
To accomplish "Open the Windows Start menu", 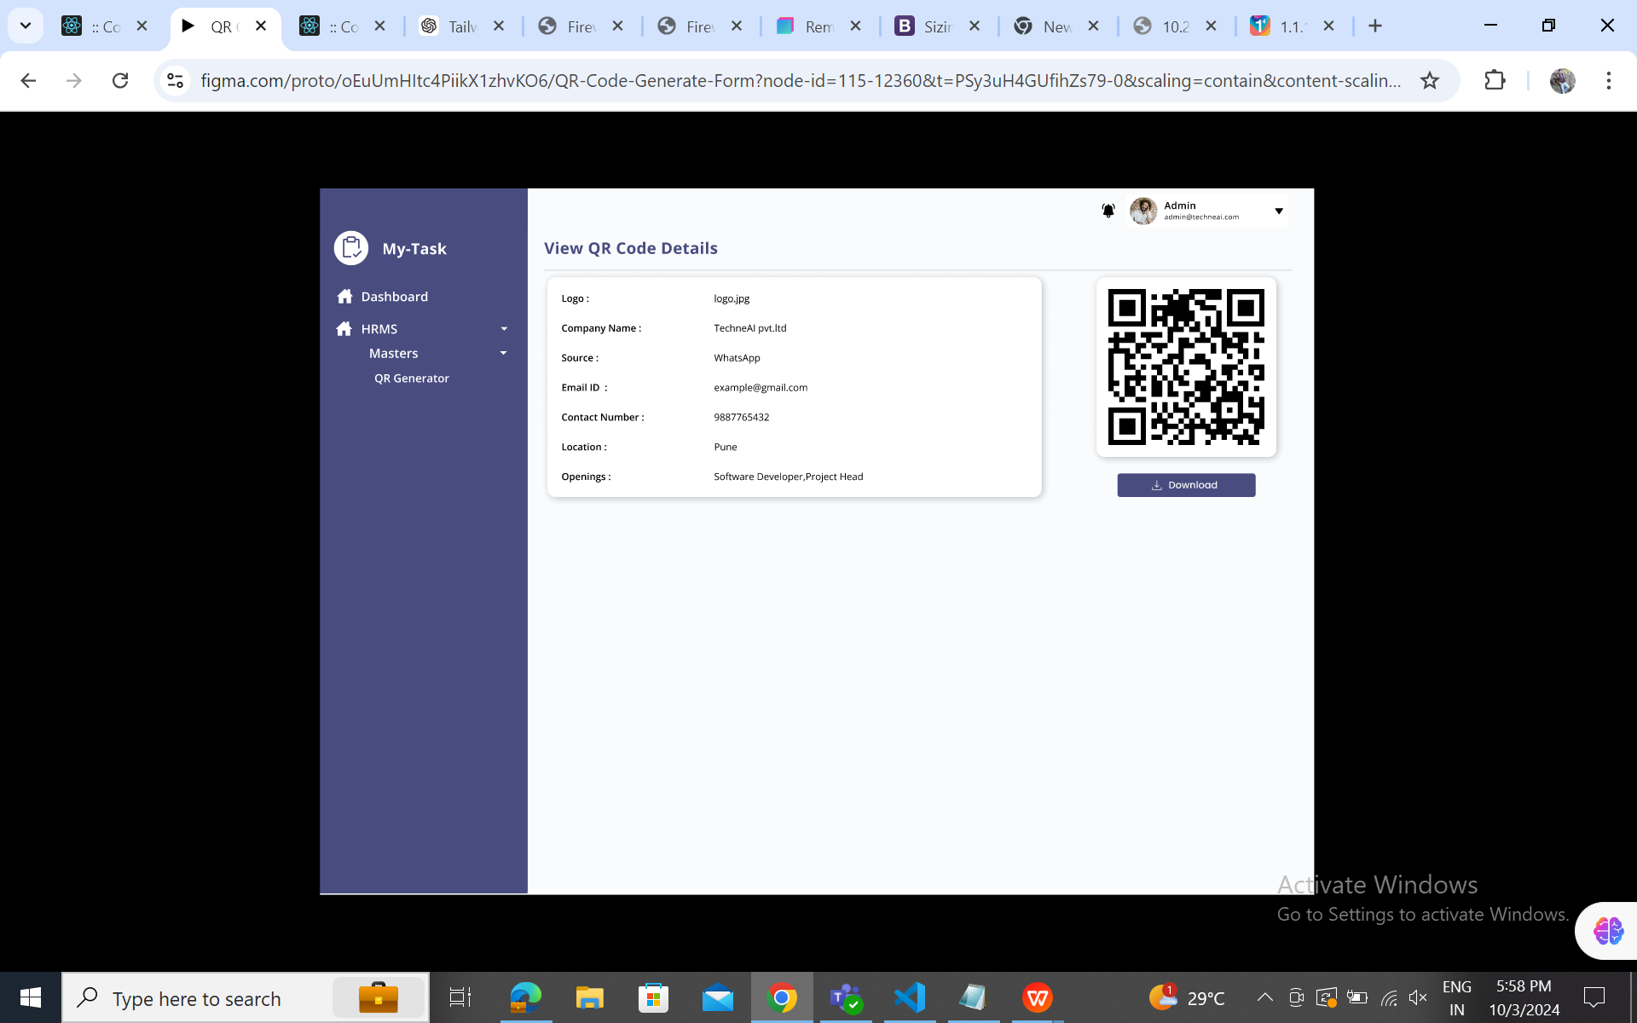I will pos(31,997).
